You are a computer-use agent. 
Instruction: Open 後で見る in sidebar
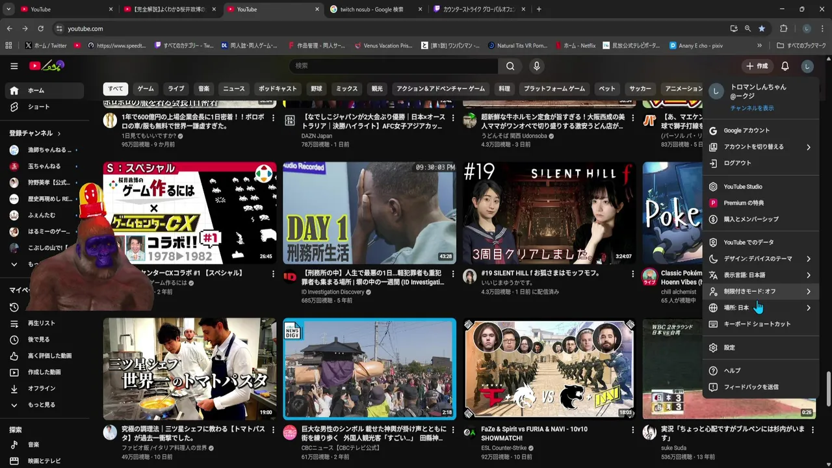(43, 339)
